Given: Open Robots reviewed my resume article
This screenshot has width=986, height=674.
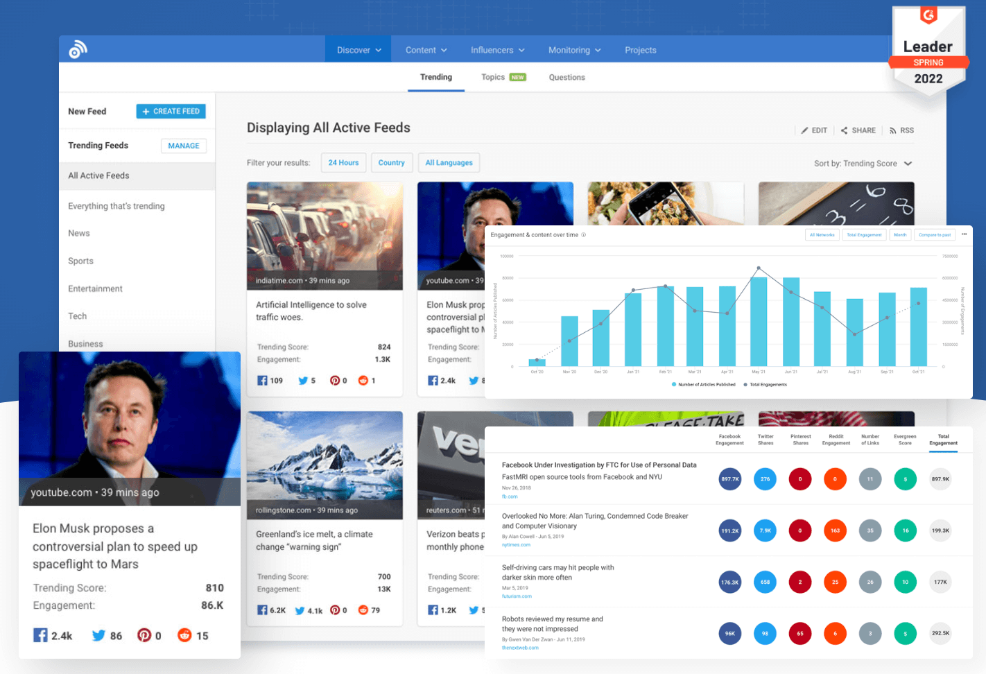Looking at the screenshot, I should point(553,623).
